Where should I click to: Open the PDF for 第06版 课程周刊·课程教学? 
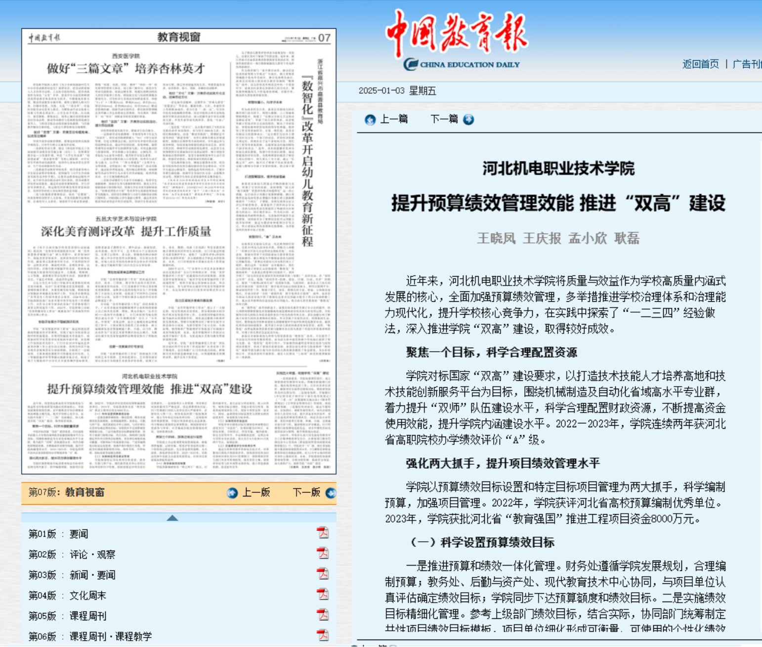[x=323, y=636]
